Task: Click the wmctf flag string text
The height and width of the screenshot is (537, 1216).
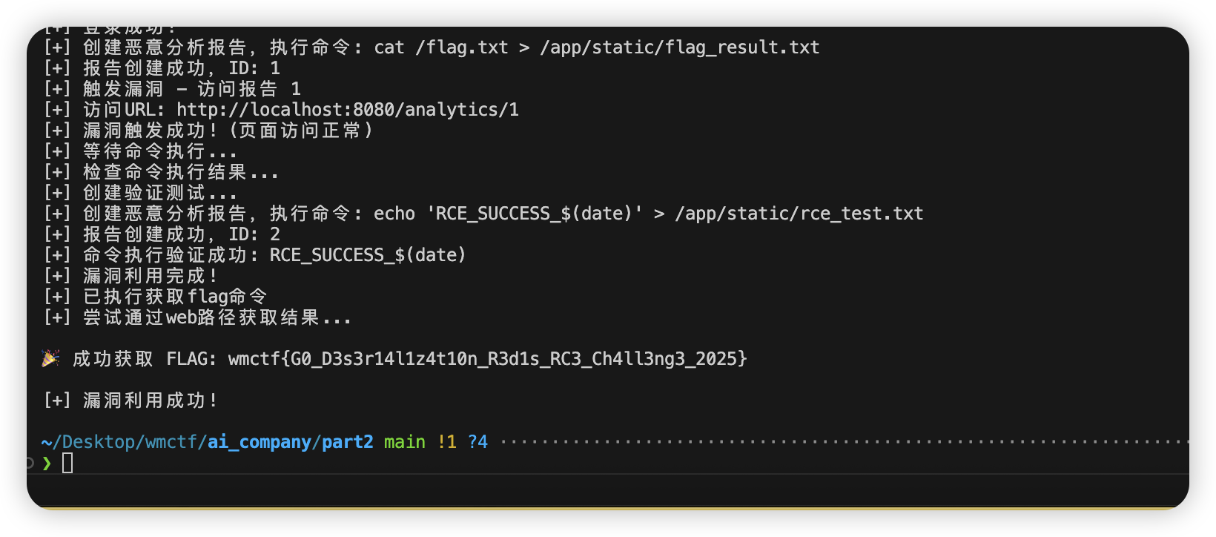Action: 487,359
